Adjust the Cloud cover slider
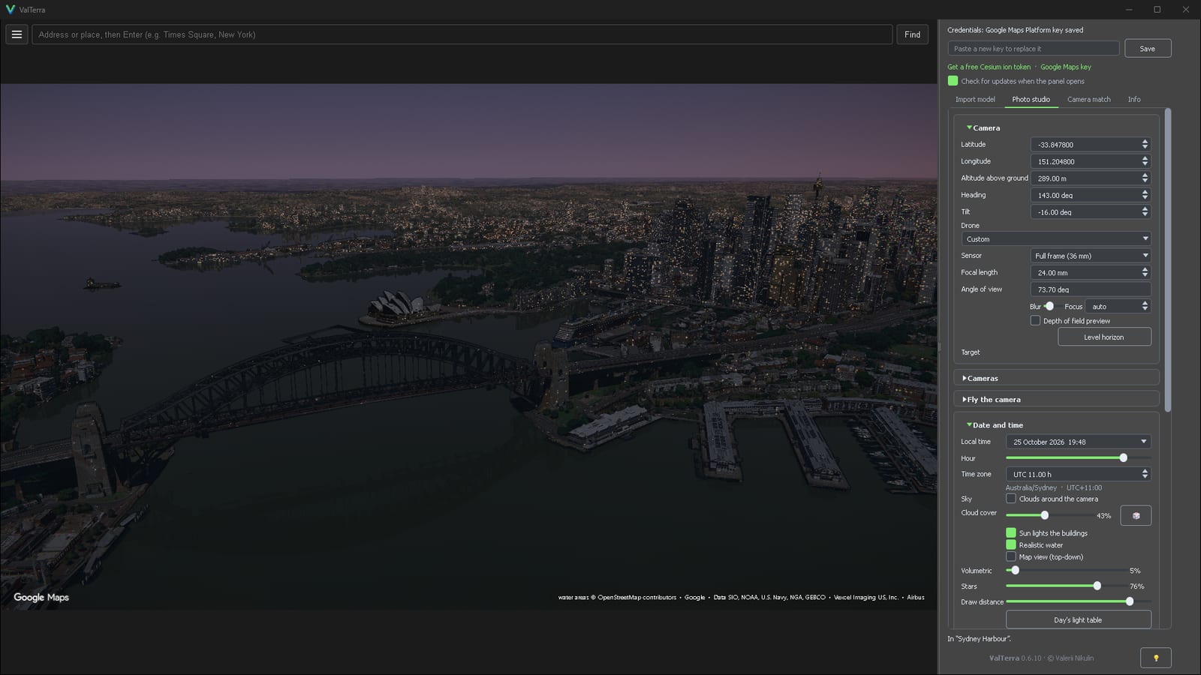 tap(1047, 515)
